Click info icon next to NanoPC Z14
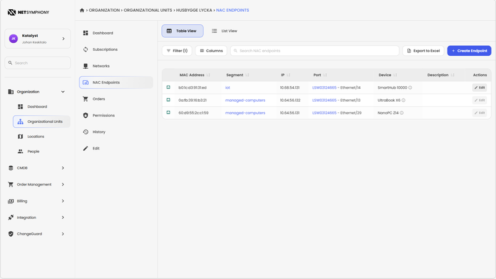 coord(402,113)
